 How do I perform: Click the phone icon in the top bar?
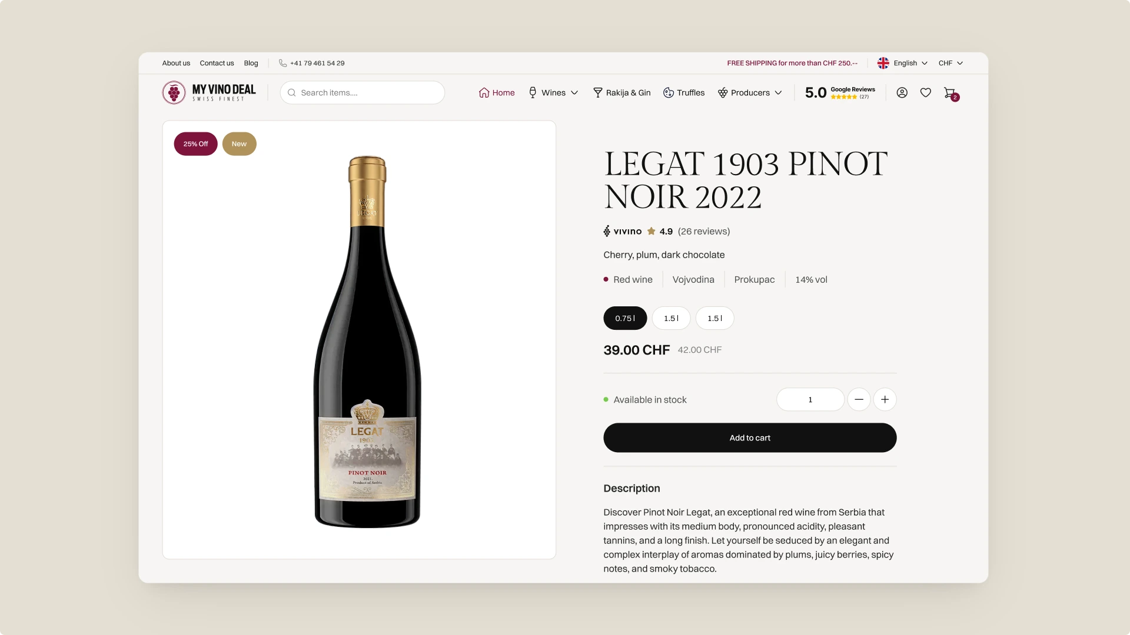click(x=283, y=63)
